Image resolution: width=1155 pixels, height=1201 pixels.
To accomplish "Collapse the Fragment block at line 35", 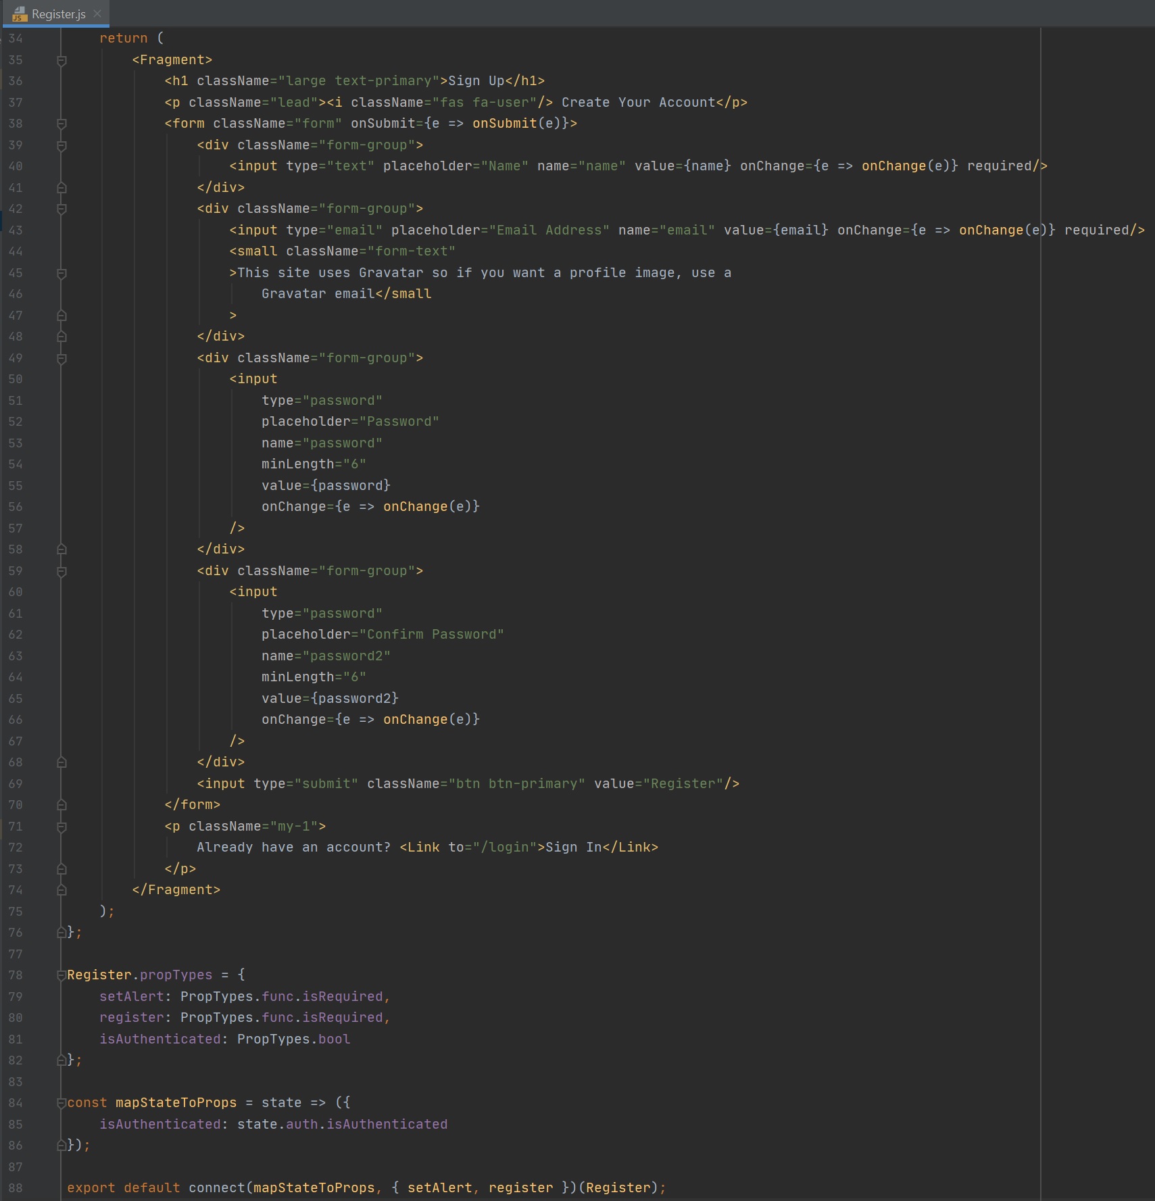I will [62, 60].
